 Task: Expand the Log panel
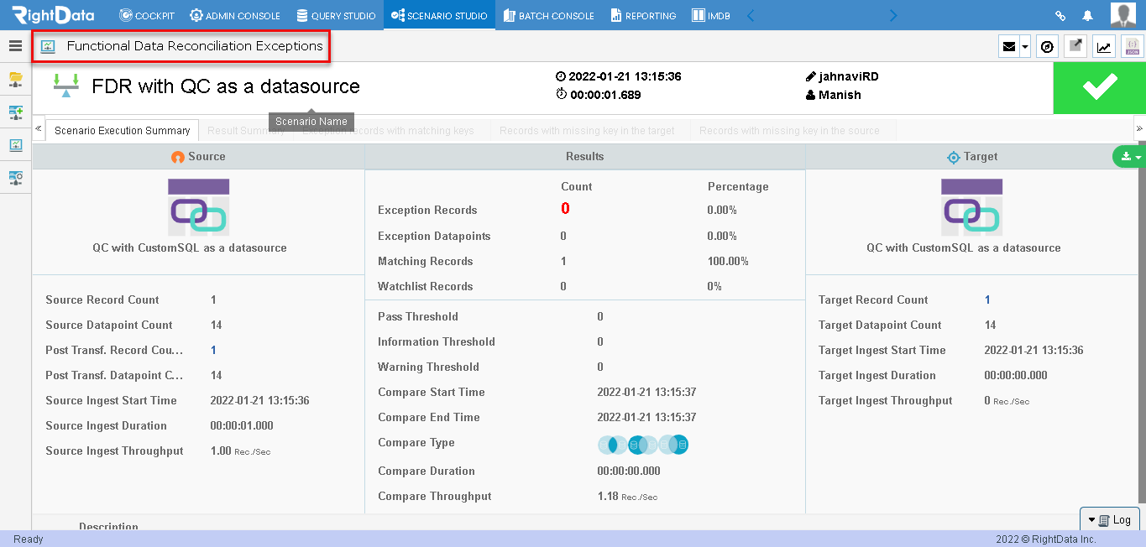click(1109, 520)
